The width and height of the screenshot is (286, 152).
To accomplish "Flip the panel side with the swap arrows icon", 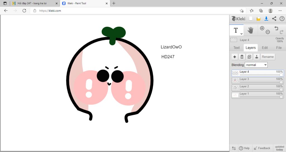I will [234, 148].
